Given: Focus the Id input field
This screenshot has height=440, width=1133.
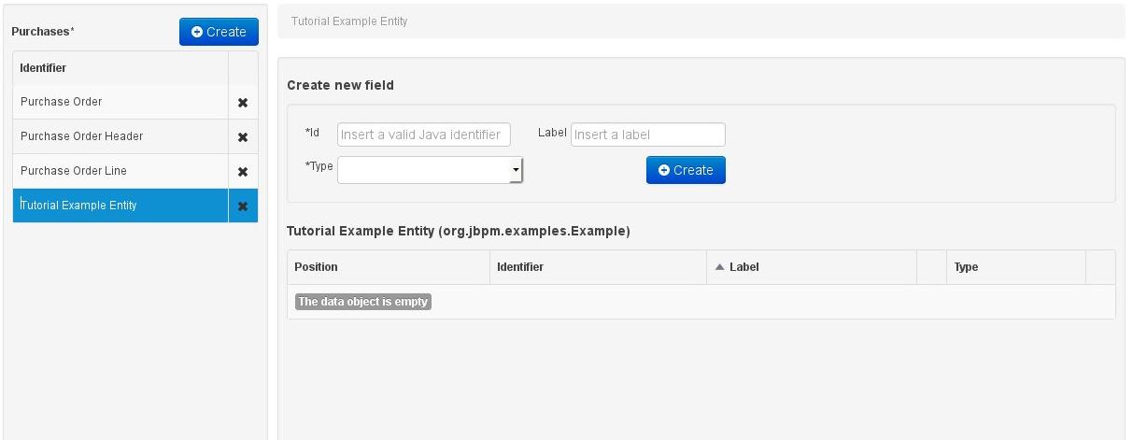Looking at the screenshot, I should [423, 135].
